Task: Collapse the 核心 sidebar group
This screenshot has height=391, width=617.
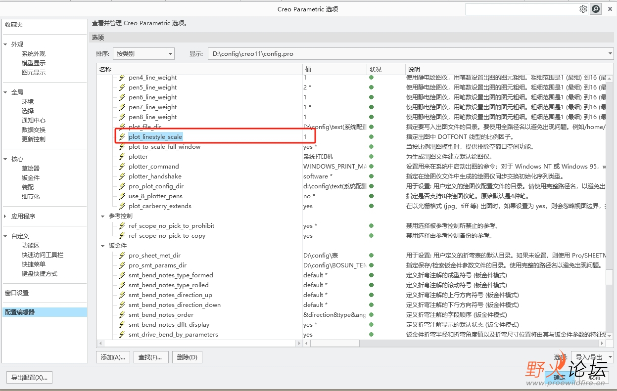Action: pos(5,159)
